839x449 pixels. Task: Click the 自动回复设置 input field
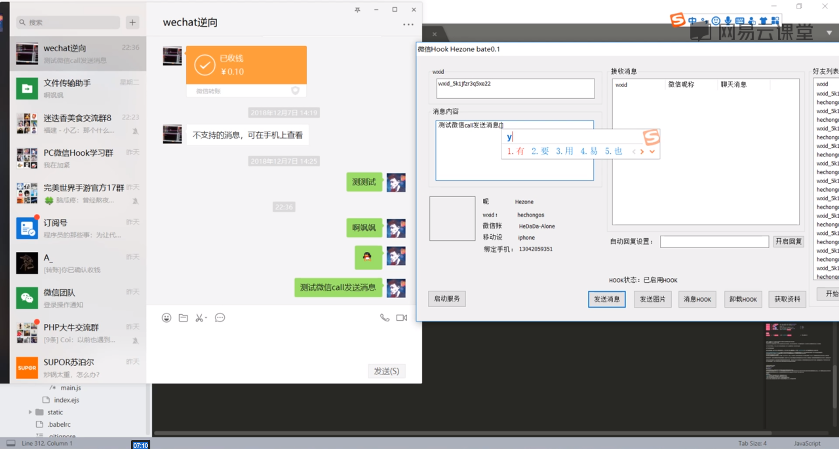714,241
